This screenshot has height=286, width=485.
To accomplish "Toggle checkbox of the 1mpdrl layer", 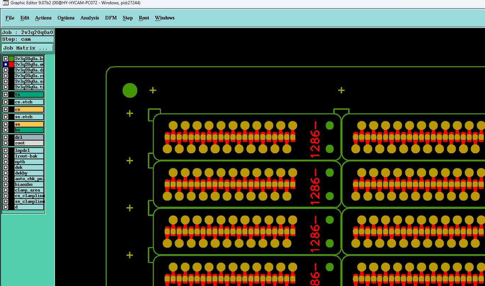I will 6,150.
